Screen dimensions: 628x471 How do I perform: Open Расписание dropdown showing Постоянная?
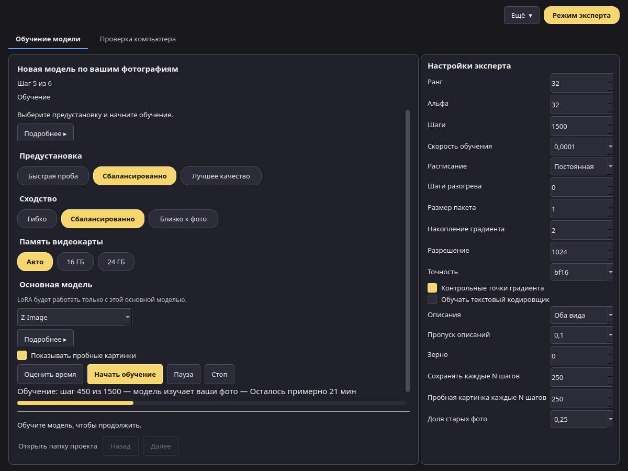pos(582,166)
